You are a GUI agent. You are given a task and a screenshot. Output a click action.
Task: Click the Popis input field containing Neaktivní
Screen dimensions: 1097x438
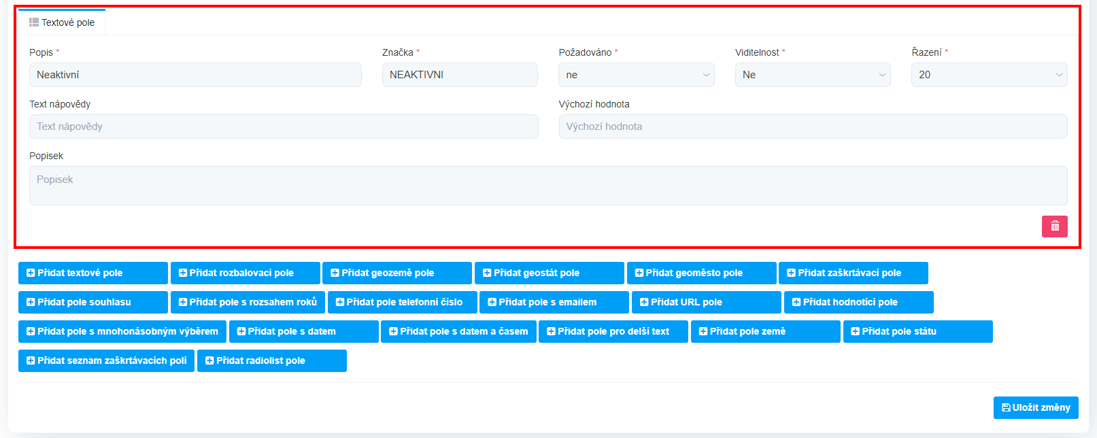[x=195, y=75]
